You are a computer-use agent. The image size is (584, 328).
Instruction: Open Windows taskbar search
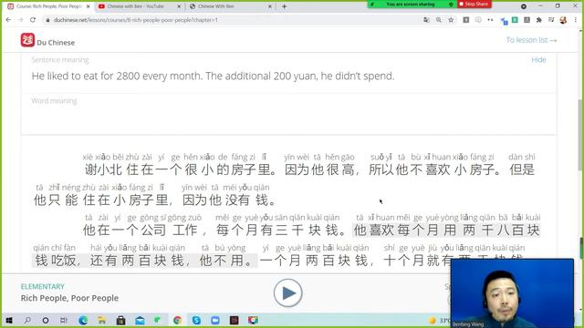coord(27,320)
